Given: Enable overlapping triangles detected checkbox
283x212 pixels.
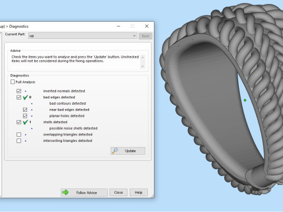Looking at the screenshot, I should point(19,135).
